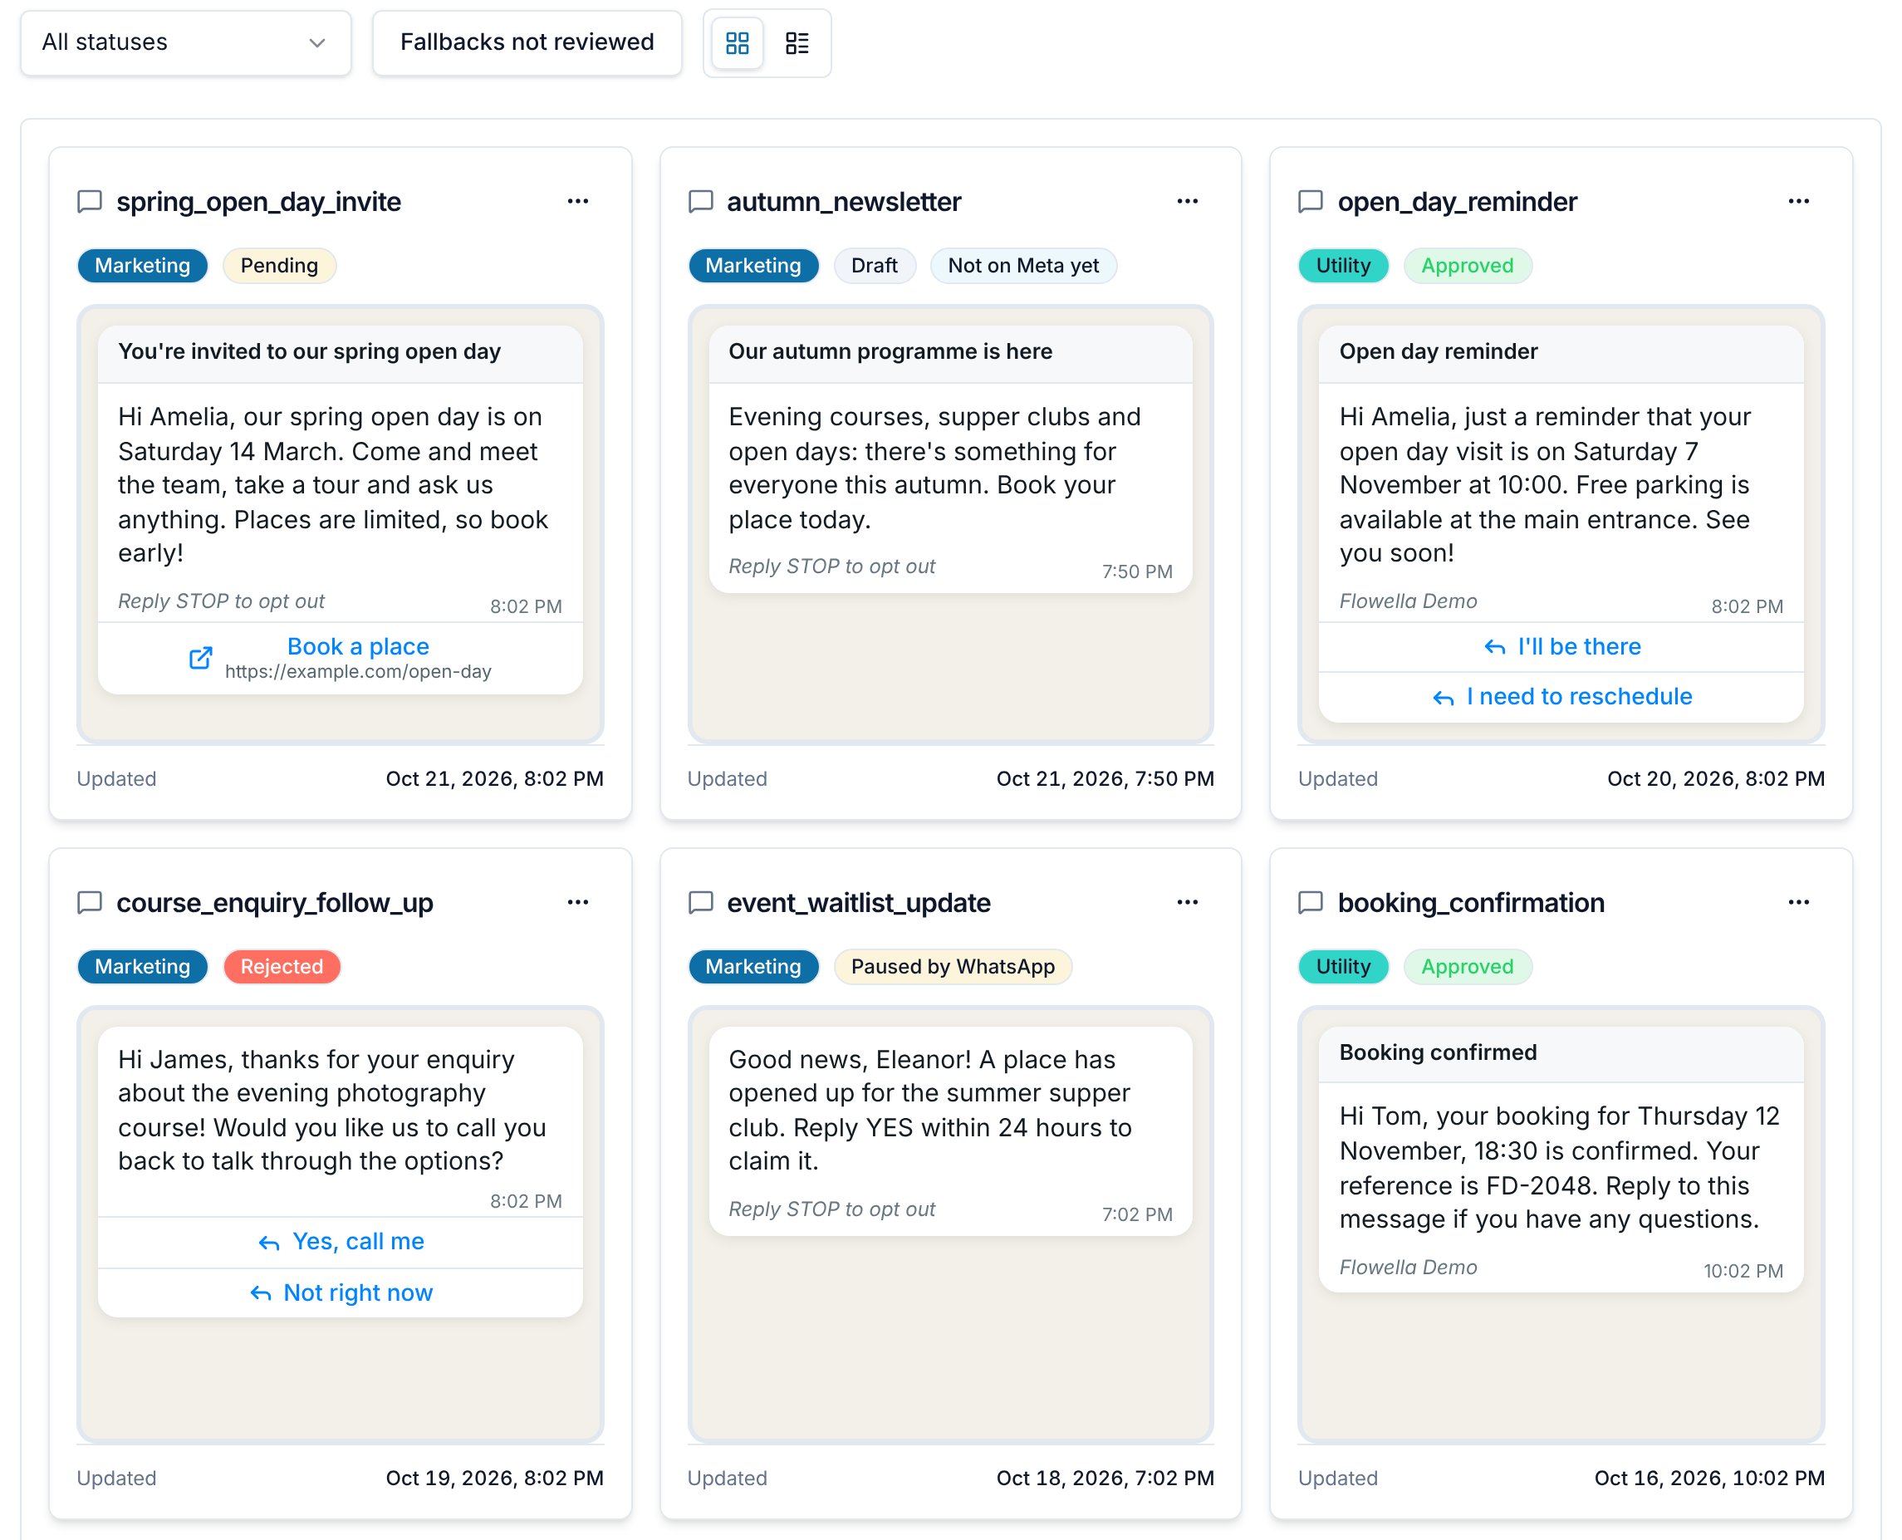Viewport: 1902px width, 1540px height.
Task: Open options menu for course_enquiry_follow_up
Action: (x=577, y=902)
